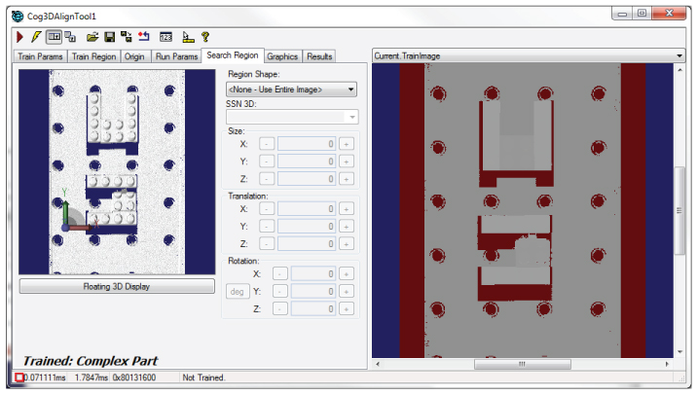Click the Floating 3D Display button

pos(116,287)
